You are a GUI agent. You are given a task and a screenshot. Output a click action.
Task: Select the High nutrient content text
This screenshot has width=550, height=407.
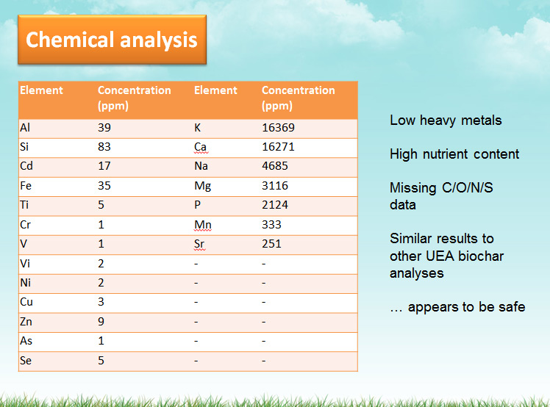point(454,154)
